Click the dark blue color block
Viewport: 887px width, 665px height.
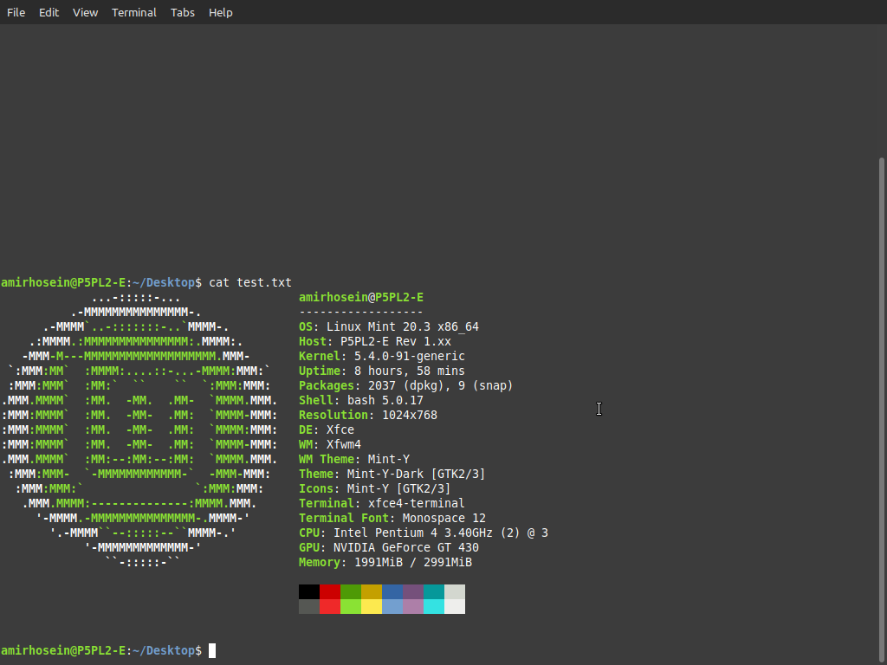click(x=392, y=591)
